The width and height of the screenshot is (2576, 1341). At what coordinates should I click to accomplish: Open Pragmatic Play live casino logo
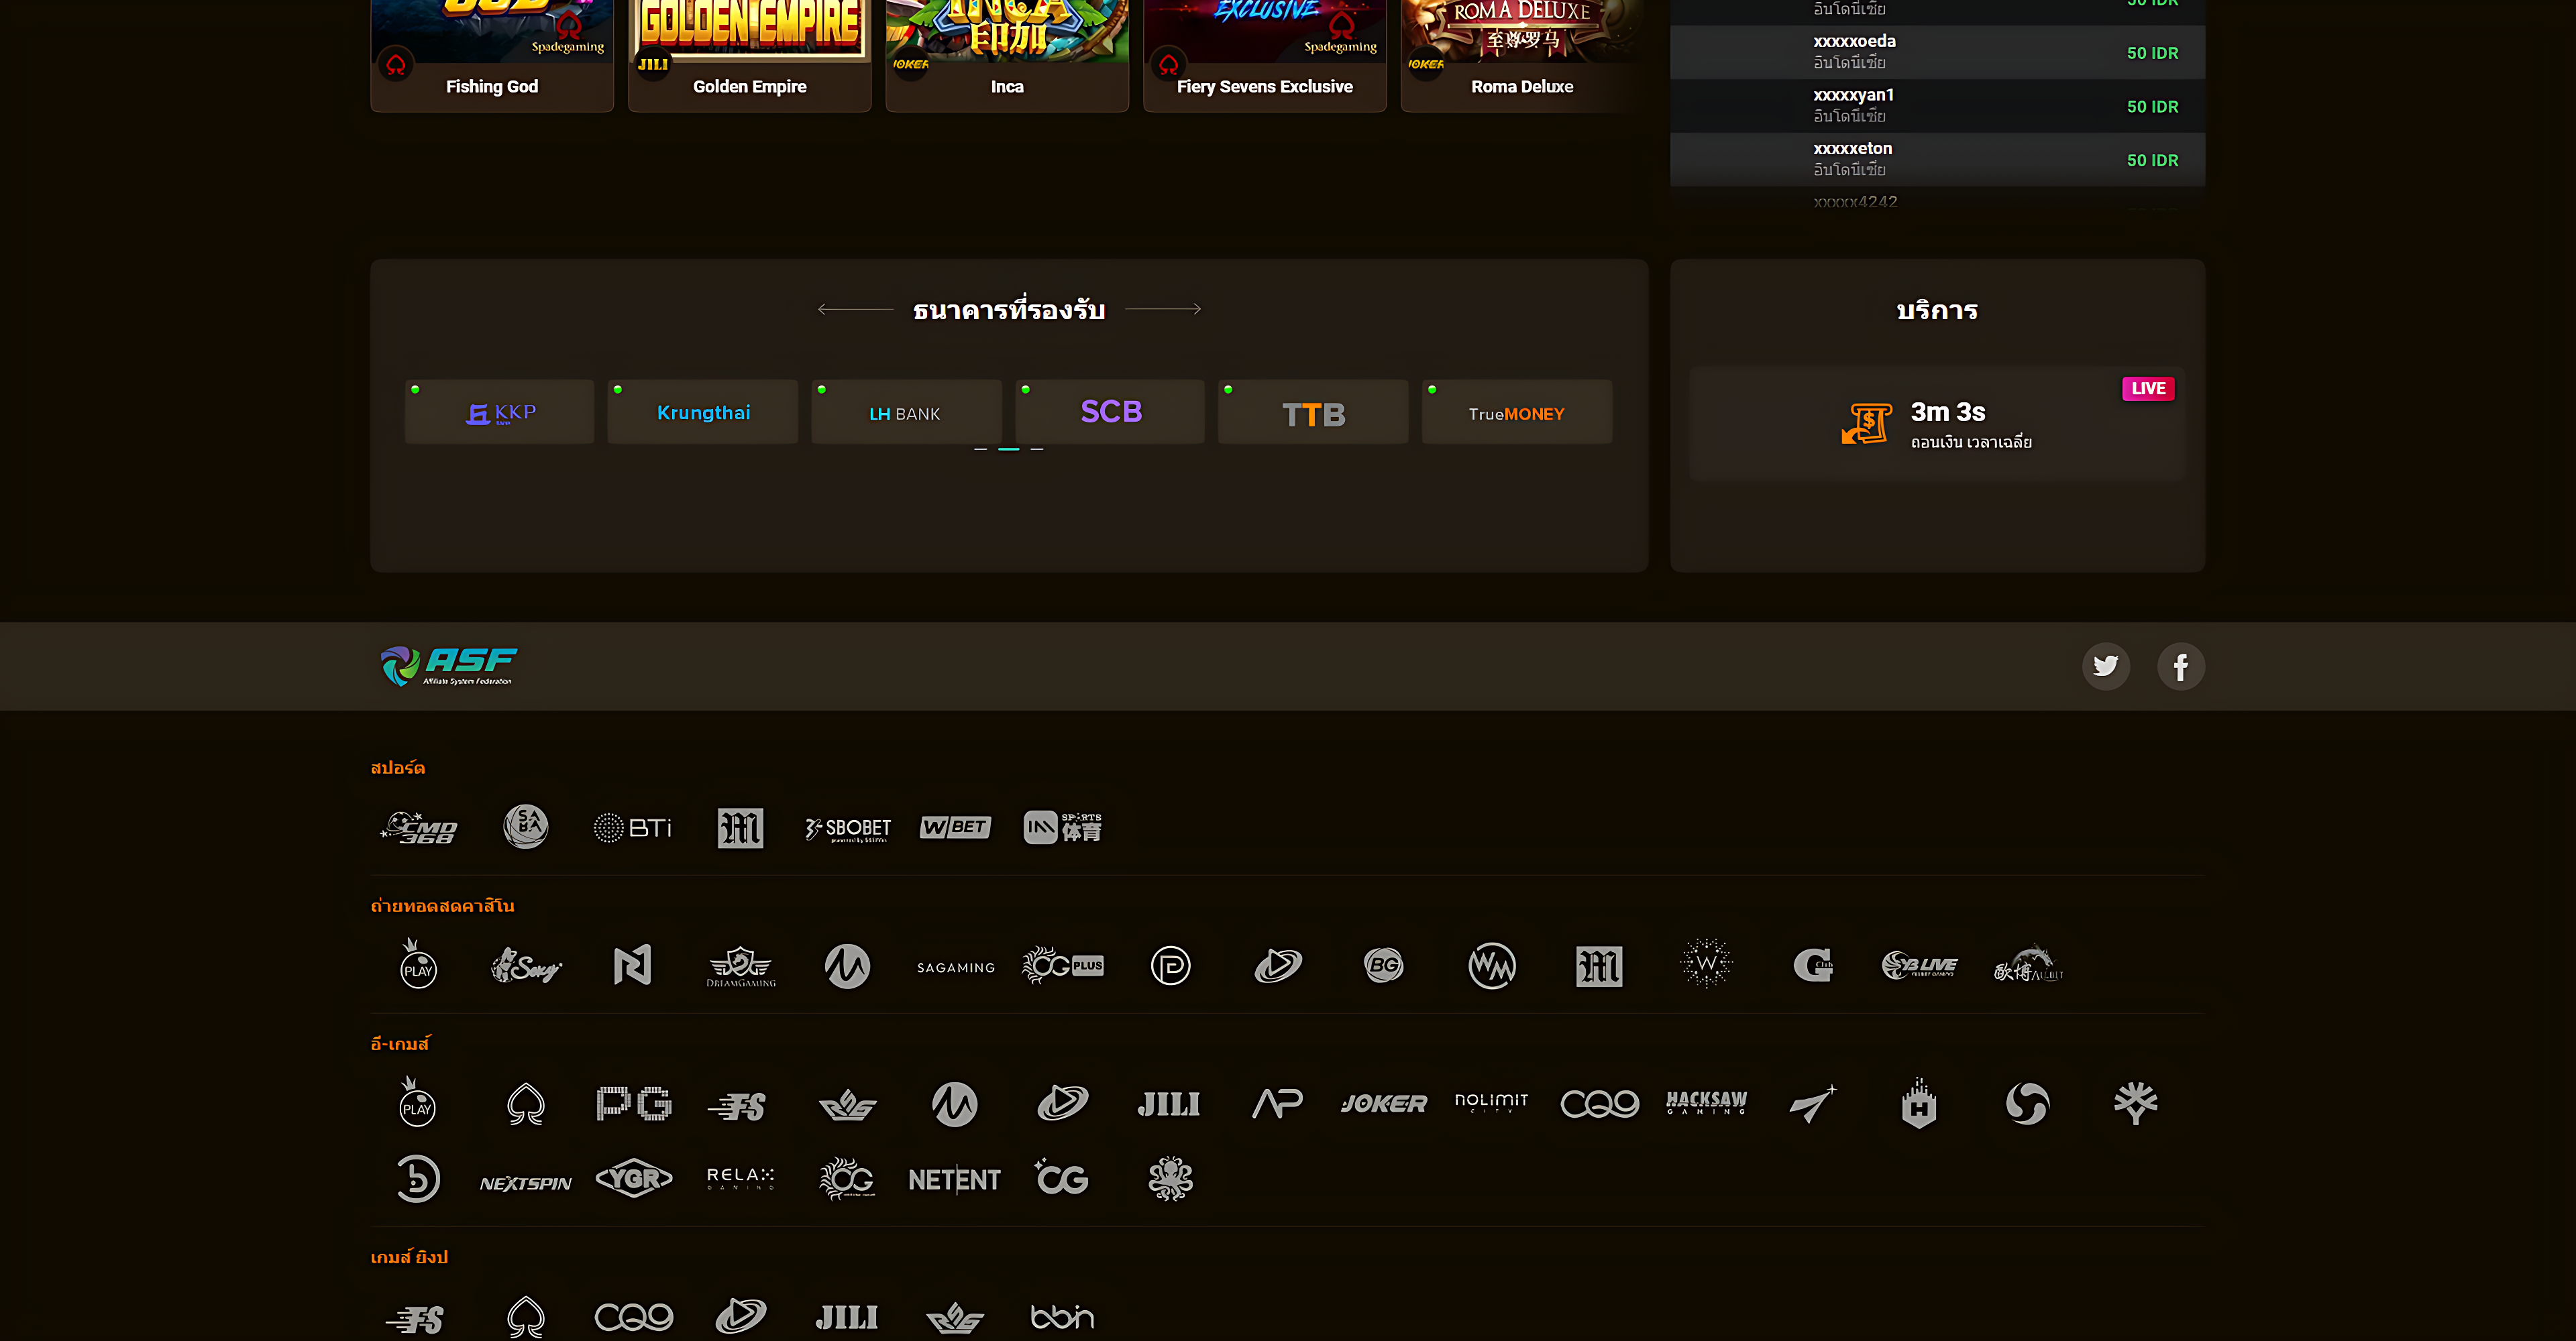click(x=418, y=964)
